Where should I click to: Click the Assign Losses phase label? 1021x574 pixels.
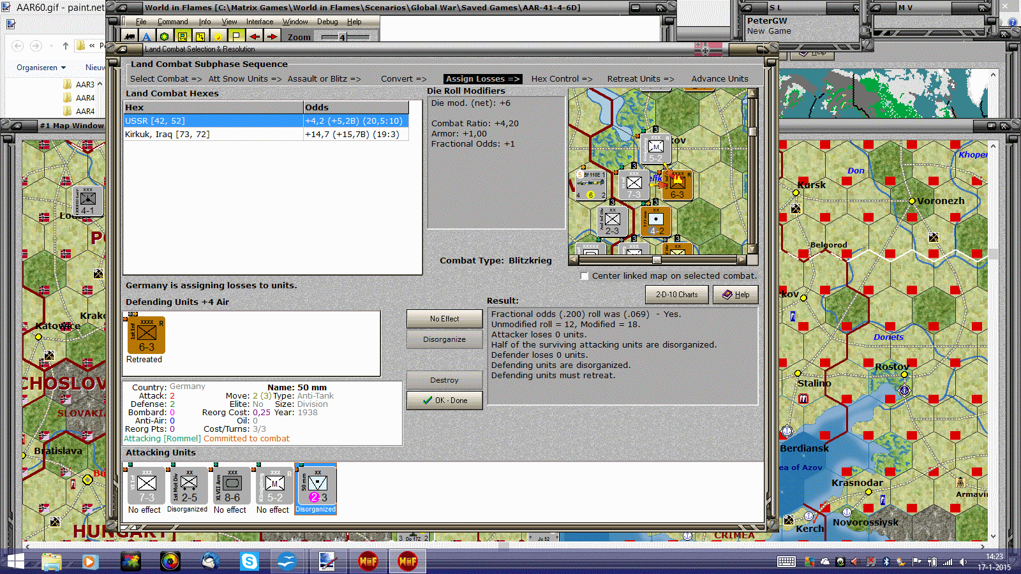coord(482,79)
